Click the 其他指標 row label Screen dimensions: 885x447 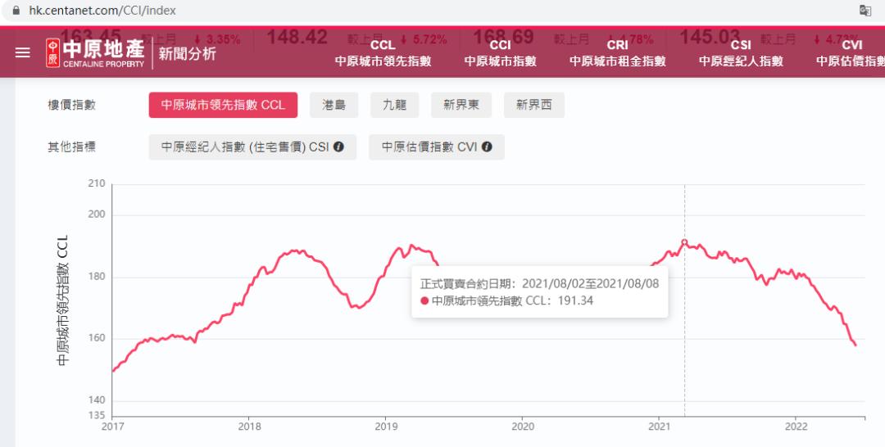click(x=71, y=147)
